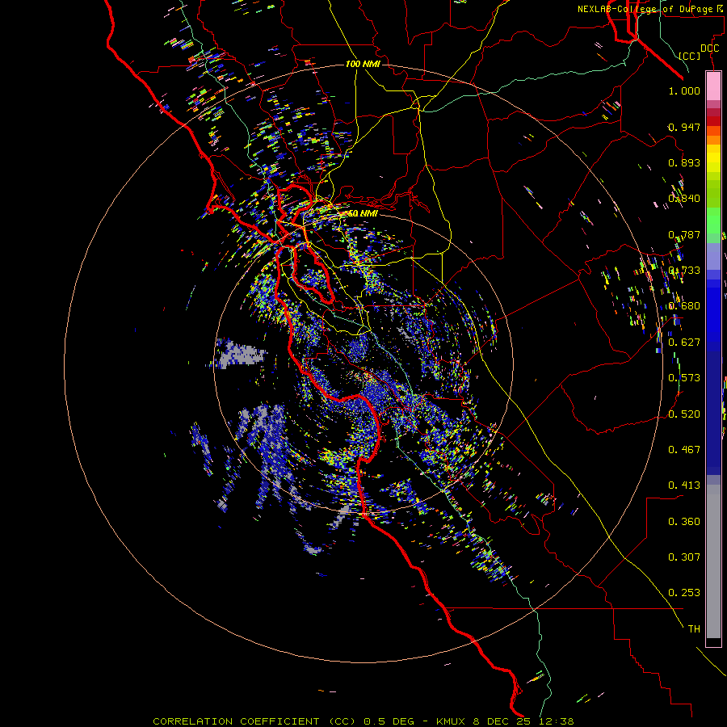Pick the orange color bar segment
The width and height of the screenshot is (727, 727).
713,140
